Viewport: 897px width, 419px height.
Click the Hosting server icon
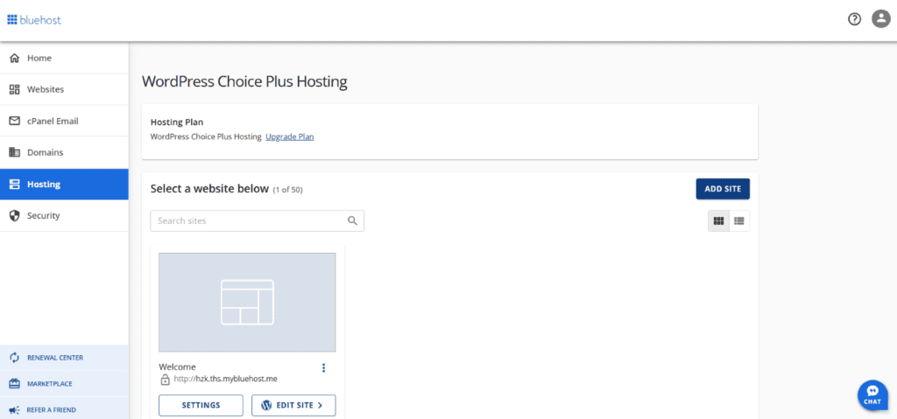pos(15,185)
